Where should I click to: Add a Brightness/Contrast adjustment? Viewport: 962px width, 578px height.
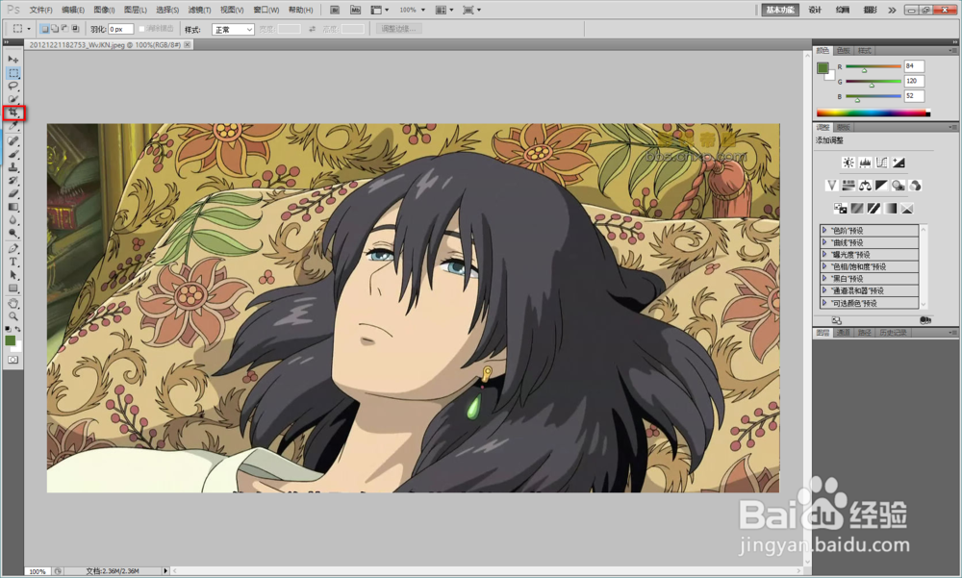click(x=848, y=163)
